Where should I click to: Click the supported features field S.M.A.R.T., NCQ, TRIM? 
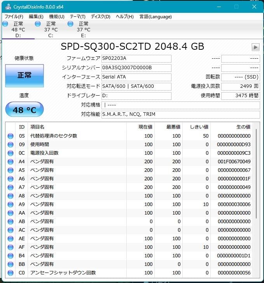(181, 114)
